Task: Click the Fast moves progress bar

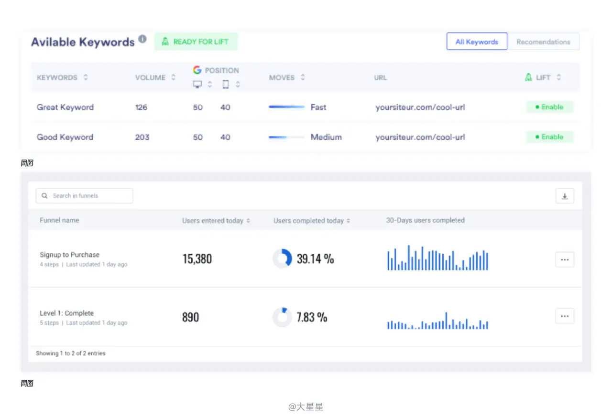Action: 286,107
